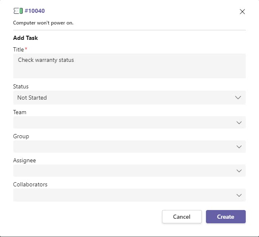Expand the Assignee list using its chevron
Viewport: 259px width, 237px height.
point(238,171)
